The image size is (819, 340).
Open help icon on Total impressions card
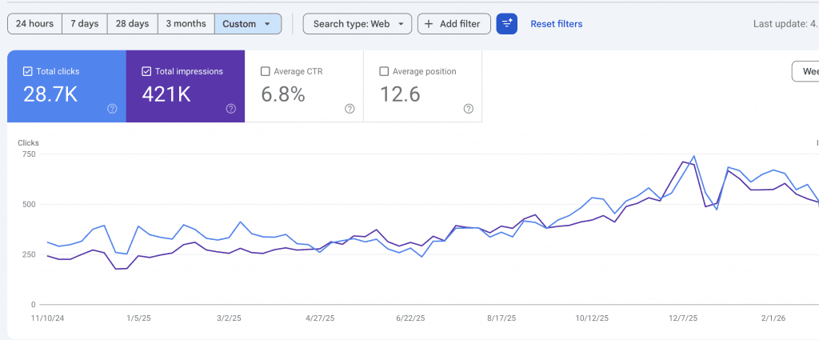231,109
